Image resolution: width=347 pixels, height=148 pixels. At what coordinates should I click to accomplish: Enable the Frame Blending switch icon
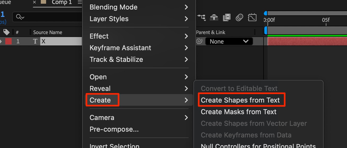[227, 18]
